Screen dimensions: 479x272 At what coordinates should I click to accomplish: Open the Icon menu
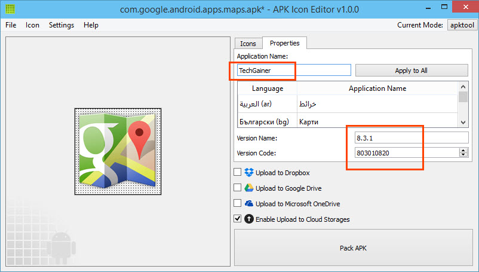pyautogui.click(x=32, y=25)
